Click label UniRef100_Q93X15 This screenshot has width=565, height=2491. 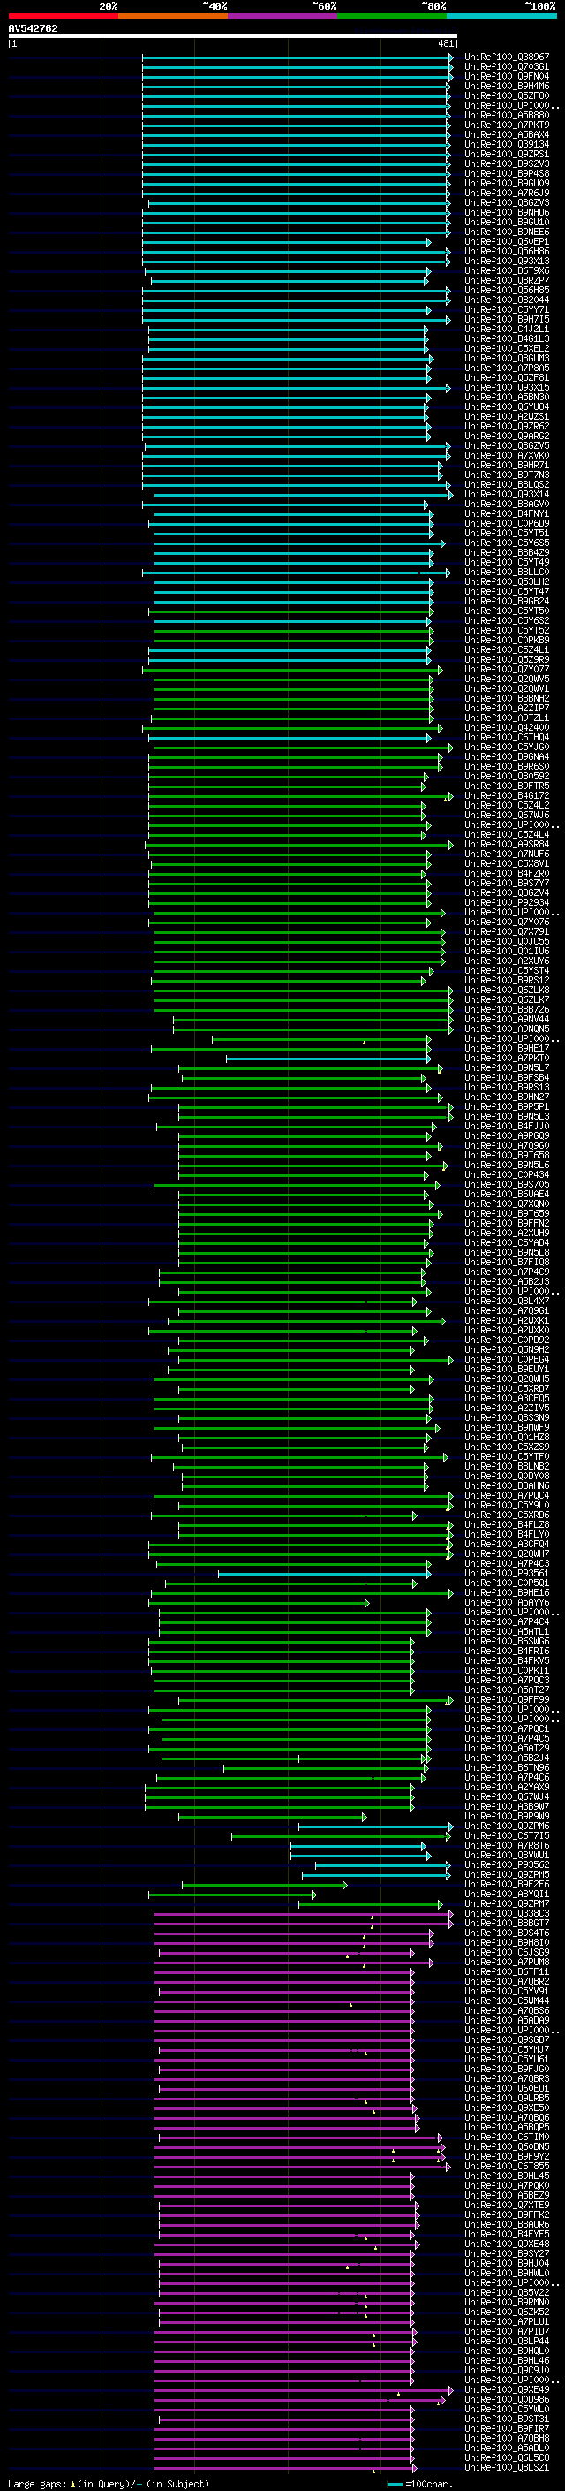(x=507, y=387)
